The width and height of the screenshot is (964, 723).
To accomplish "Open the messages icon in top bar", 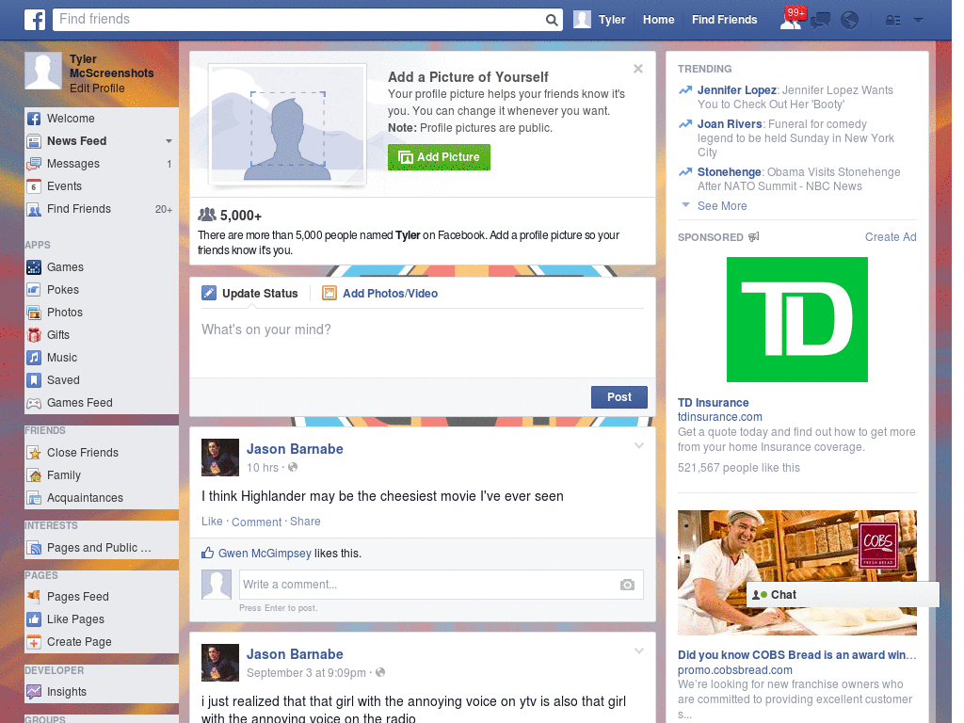I will tap(820, 21).
